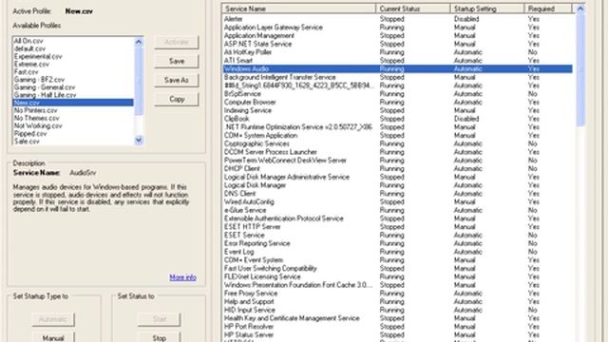
Task: Select FLEXnet Licensing Service row
Action: pyautogui.click(x=397, y=276)
